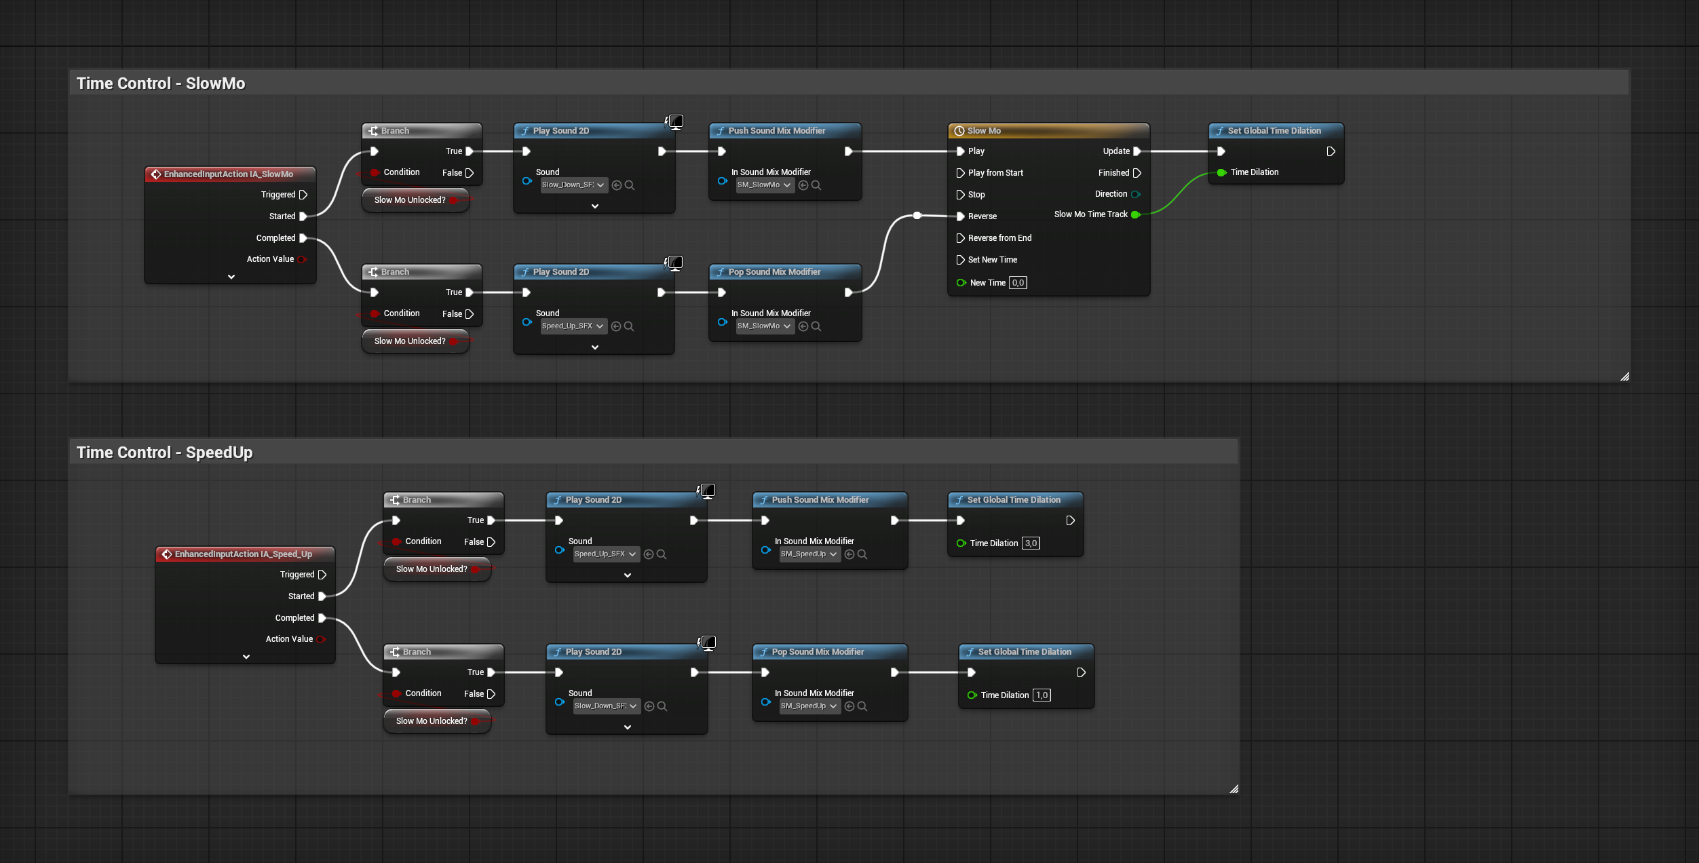Select the Slow Mo timeline node header
Screen dimensions: 1699x863
(1048, 131)
